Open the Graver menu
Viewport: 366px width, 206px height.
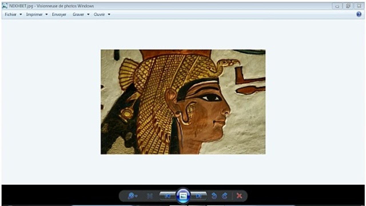tap(78, 15)
